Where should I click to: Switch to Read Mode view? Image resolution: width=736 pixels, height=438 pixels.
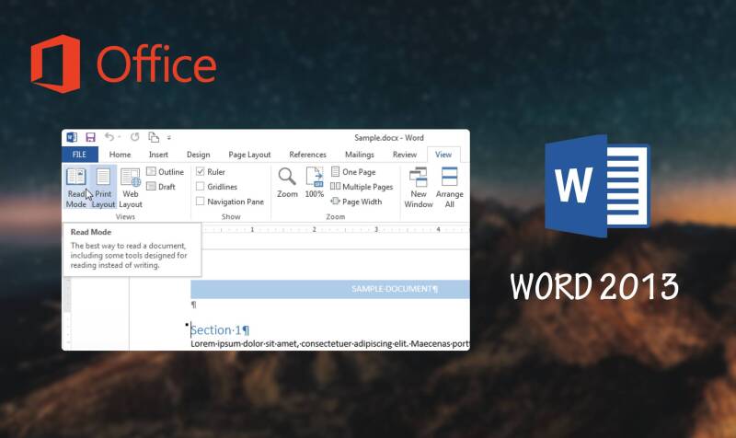[76, 188]
